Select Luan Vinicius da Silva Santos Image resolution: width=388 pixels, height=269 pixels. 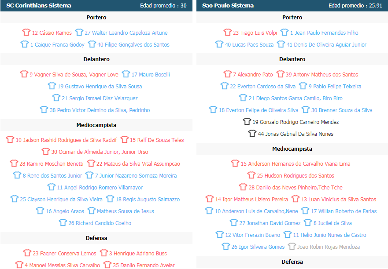[x=339, y=200]
